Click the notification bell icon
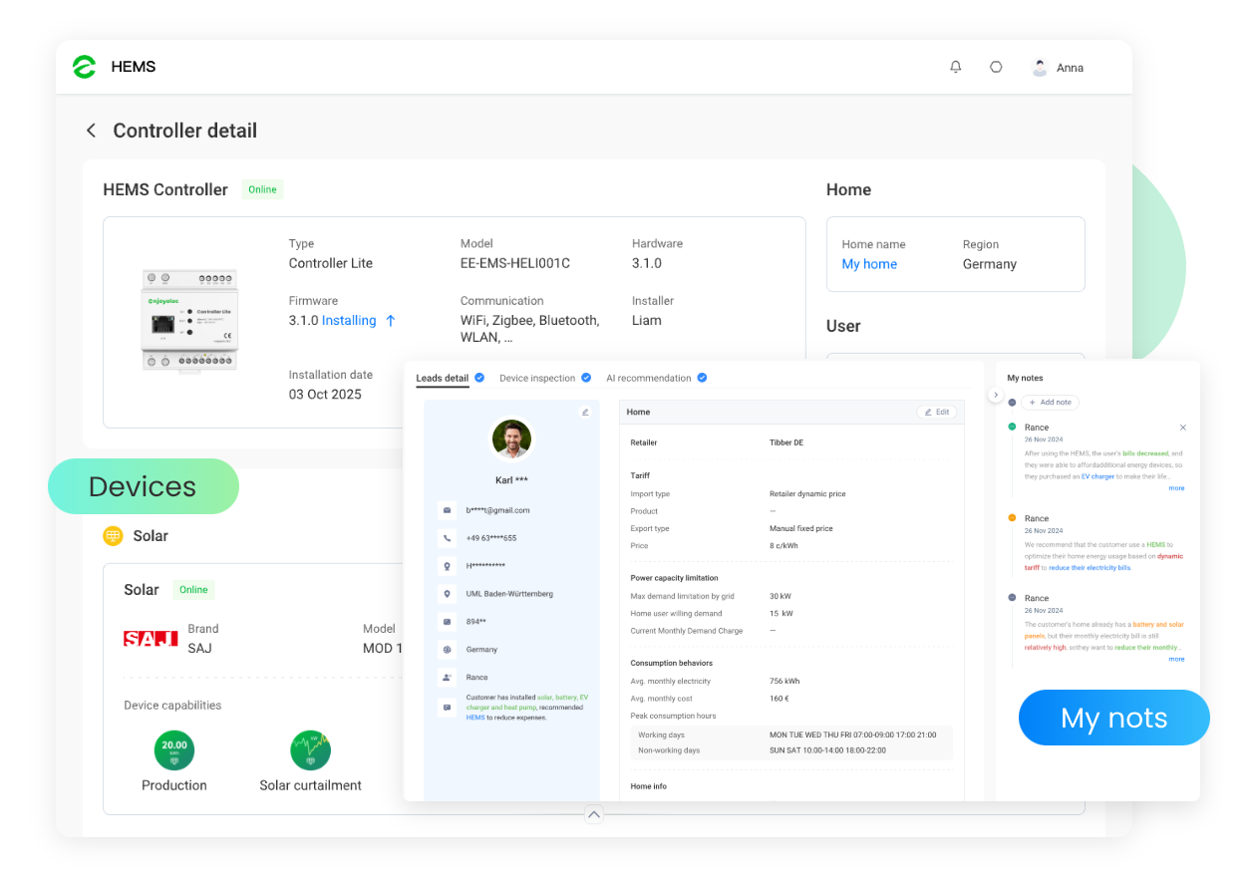Image resolution: width=1256 pixels, height=877 pixels. click(956, 67)
